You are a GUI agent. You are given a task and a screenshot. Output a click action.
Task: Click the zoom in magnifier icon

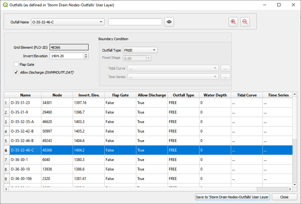point(233,22)
